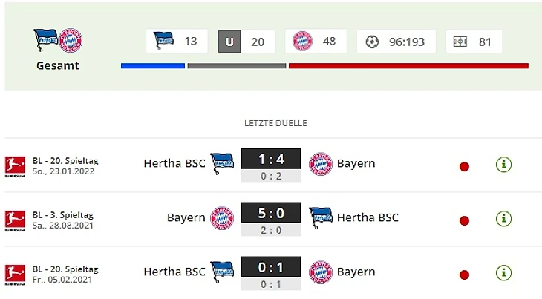This screenshot has width=542, height=299.
Task: Open the 0:1 match score
Action: 270,267
